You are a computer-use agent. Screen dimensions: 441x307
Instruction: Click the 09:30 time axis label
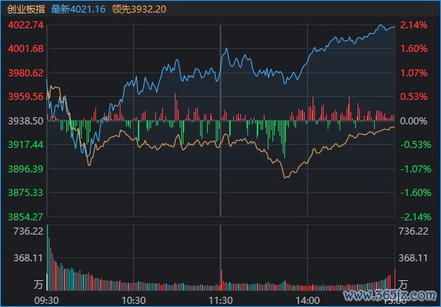(46, 301)
